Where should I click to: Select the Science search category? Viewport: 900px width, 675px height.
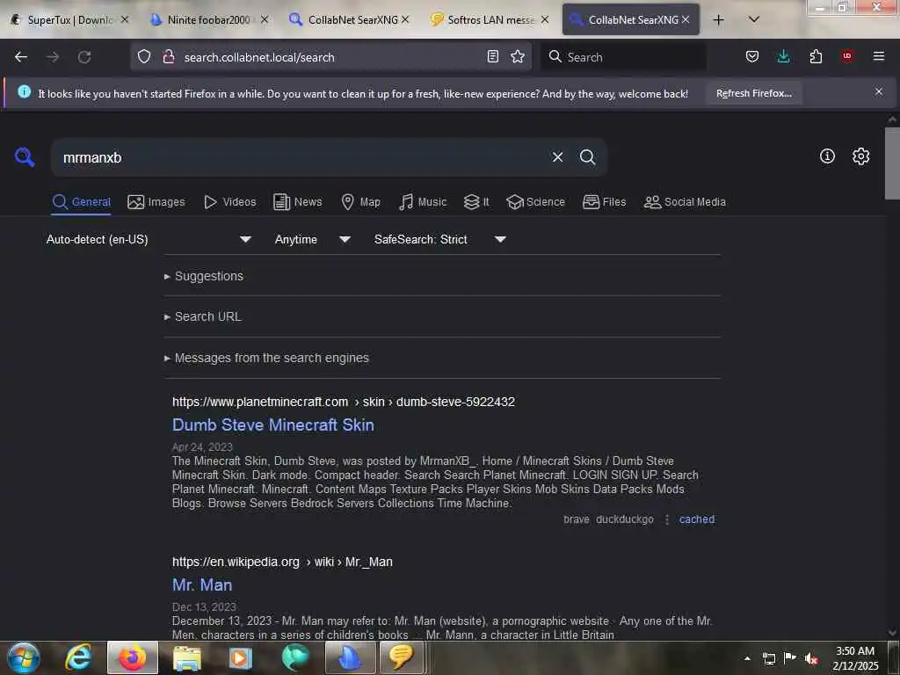point(535,202)
